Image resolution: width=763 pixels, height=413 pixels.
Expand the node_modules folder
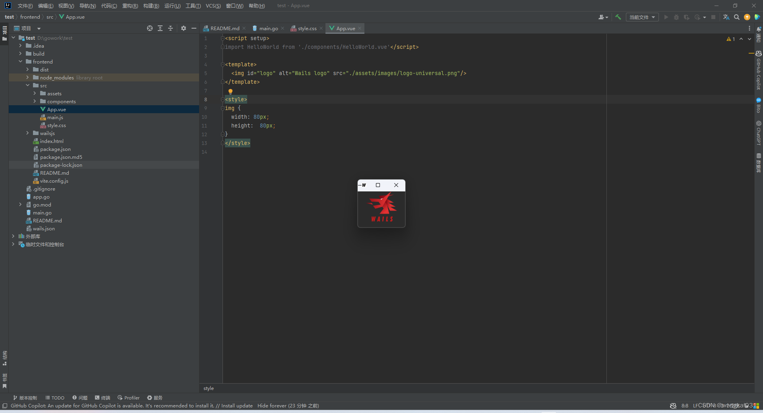(x=27, y=77)
